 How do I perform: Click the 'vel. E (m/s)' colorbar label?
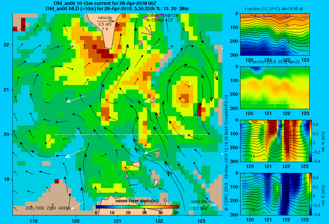pyautogui.click(x=323, y=195)
